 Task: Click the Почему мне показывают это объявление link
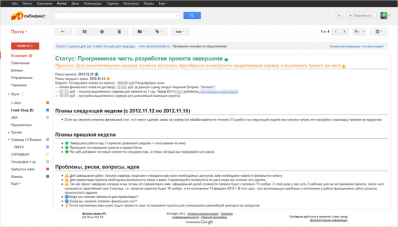(356, 46)
